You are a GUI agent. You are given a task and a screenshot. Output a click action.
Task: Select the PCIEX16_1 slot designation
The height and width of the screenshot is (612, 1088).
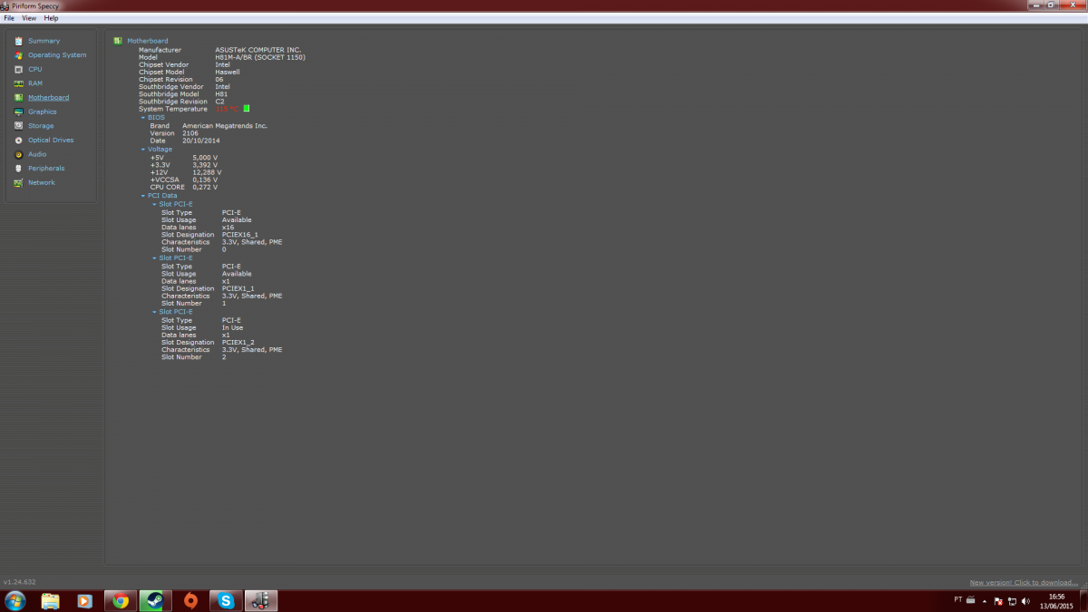point(239,235)
